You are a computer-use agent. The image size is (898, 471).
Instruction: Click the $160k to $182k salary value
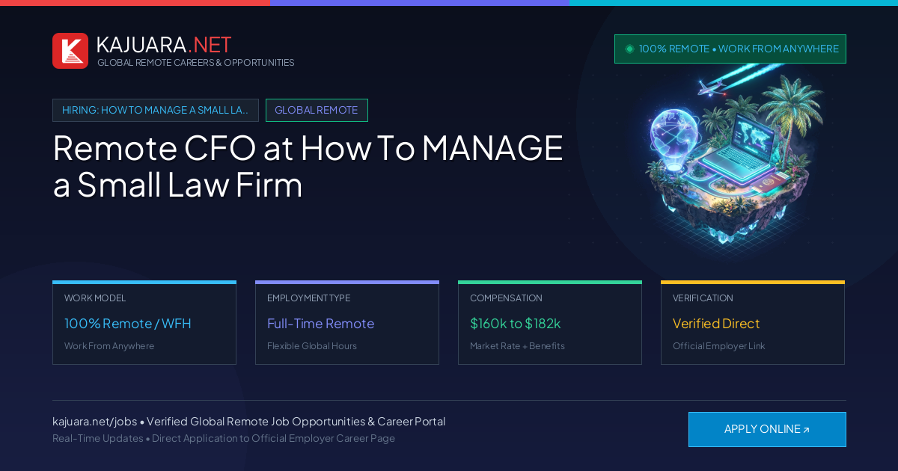click(x=516, y=324)
